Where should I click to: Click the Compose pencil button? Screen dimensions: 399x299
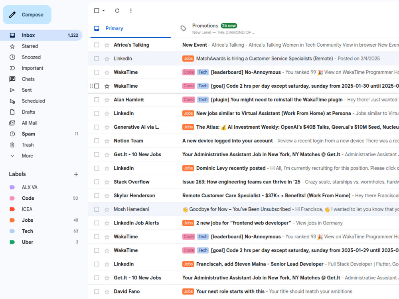point(27,15)
